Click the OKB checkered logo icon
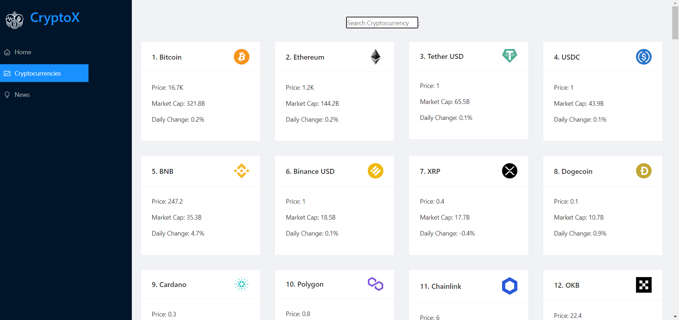Image resolution: width=679 pixels, height=320 pixels. pyautogui.click(x=644, y=285)
